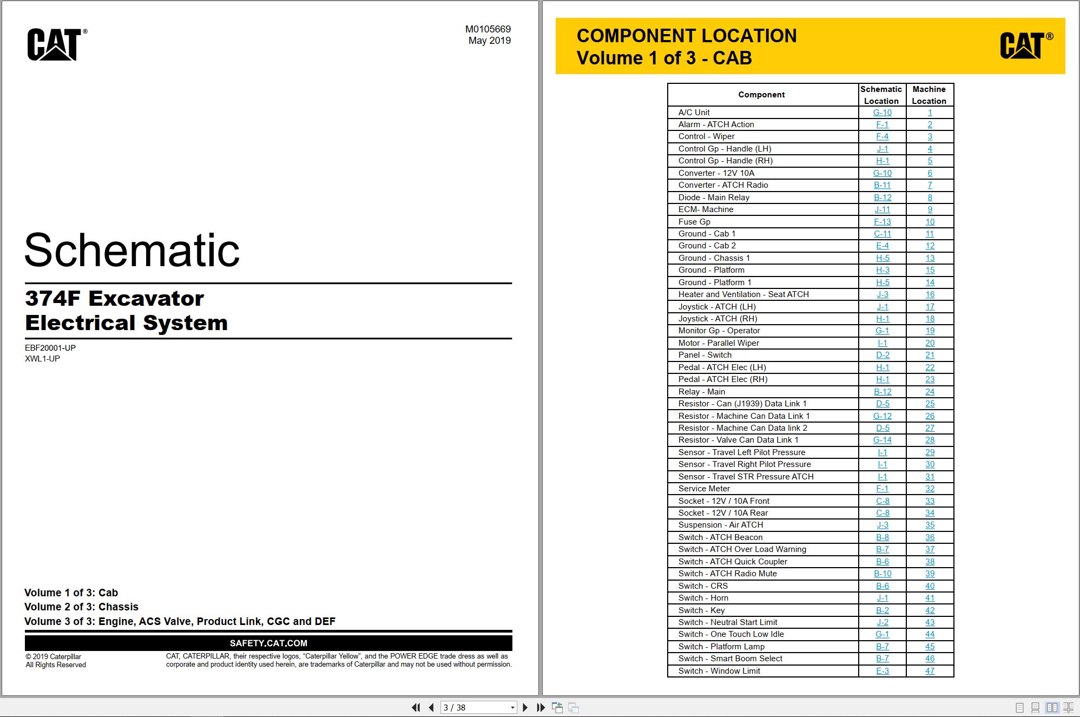Jump to the last page
1080x717 pixels.
pyautogui.click(x=541, y=707)
